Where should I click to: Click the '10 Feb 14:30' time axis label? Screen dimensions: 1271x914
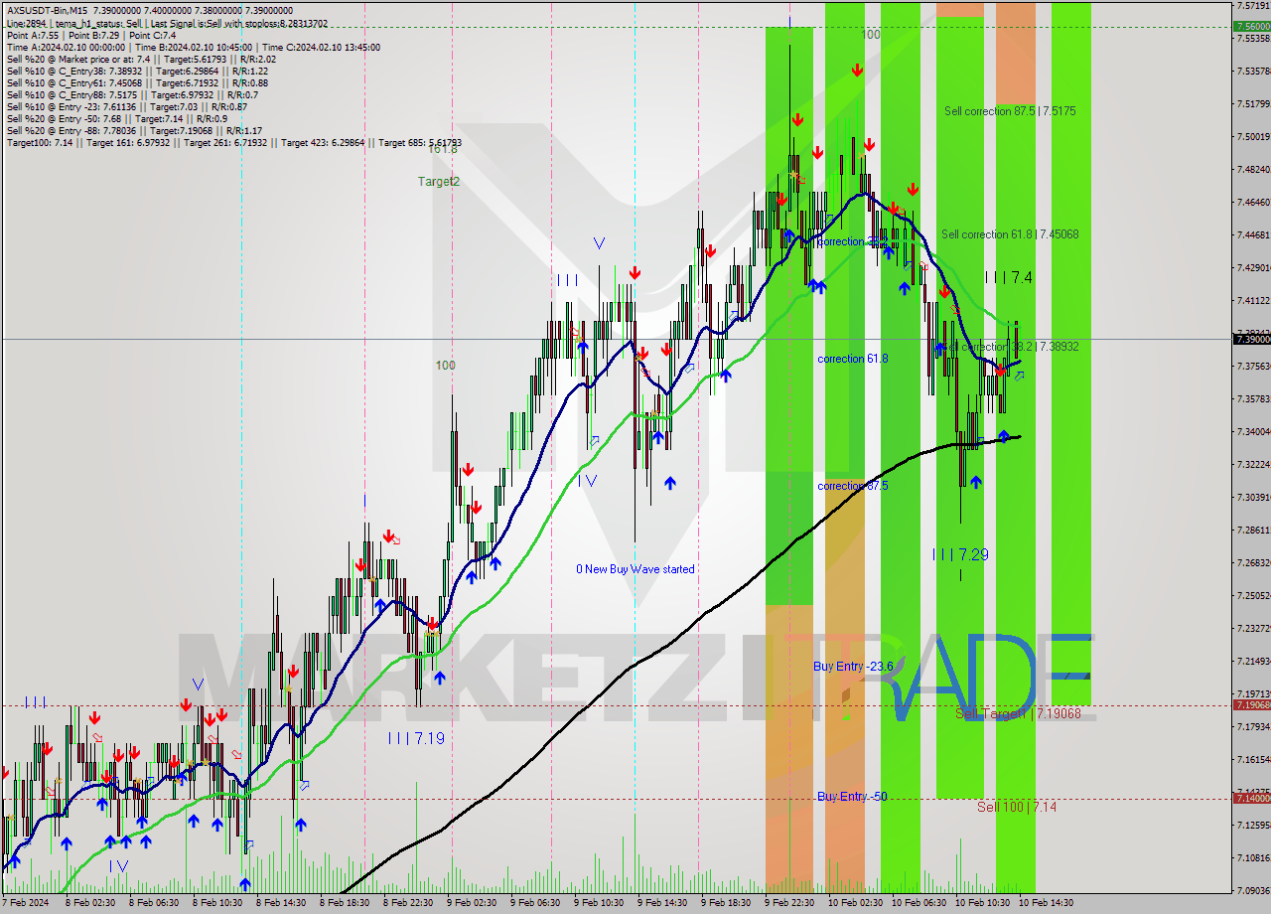click(x=1046, y=903)
